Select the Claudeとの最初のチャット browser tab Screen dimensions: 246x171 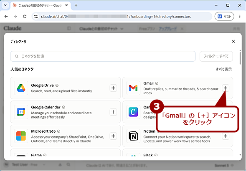click(41, 5)
